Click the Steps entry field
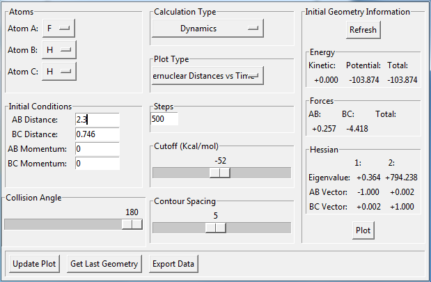 click(x=164, y=119)
